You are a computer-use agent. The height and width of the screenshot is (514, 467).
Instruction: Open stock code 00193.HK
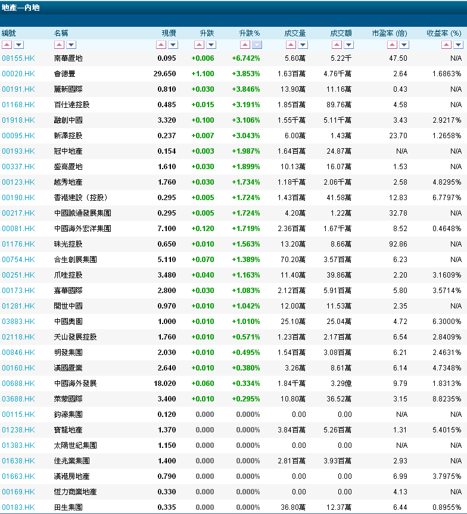pyautogui.click(x=18, y=151)
